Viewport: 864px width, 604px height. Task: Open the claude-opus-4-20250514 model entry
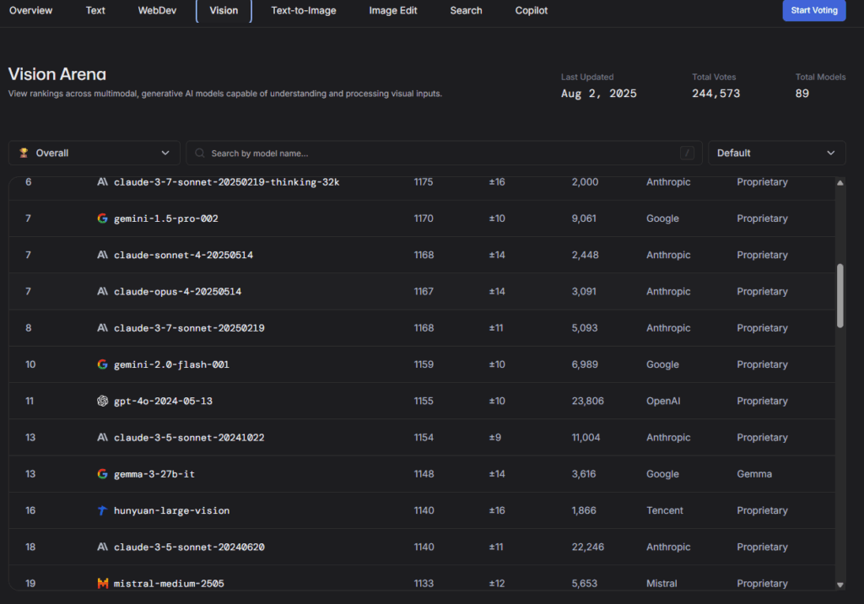point(177,291)
